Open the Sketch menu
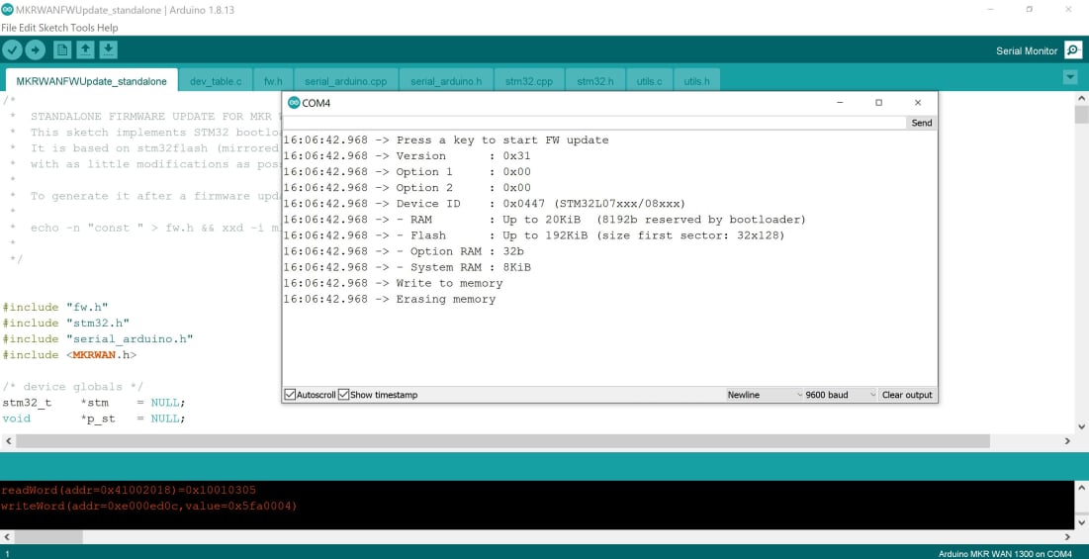 click(x=52, y=28)
